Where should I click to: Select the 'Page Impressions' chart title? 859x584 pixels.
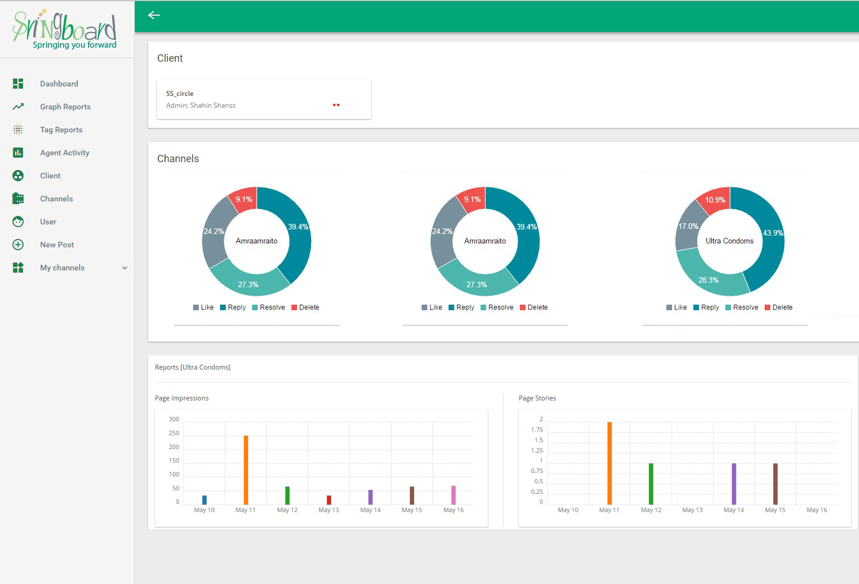(181, 398)
